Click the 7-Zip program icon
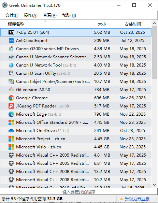Screen dimensions: 158x203 pos(11,32)
